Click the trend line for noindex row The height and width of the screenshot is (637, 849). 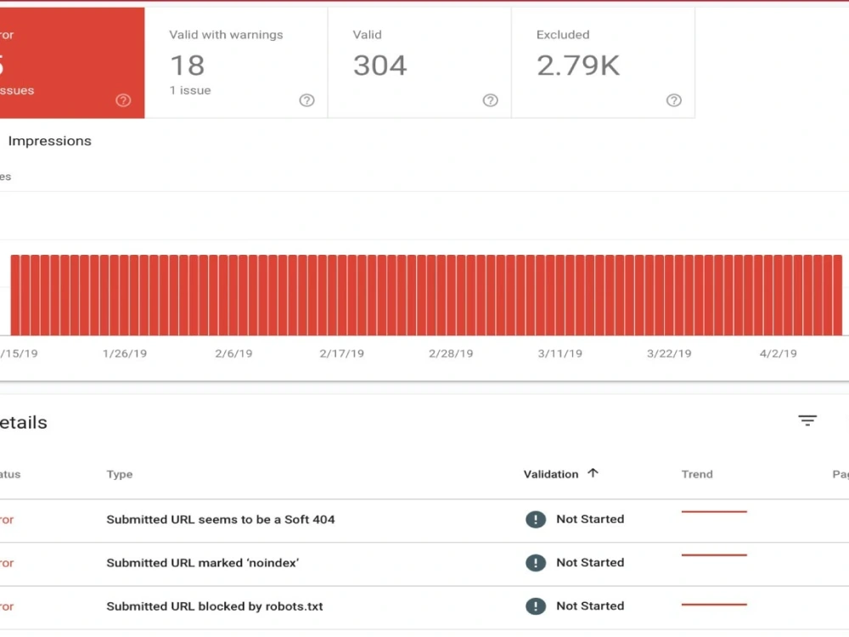coord(714,555)
